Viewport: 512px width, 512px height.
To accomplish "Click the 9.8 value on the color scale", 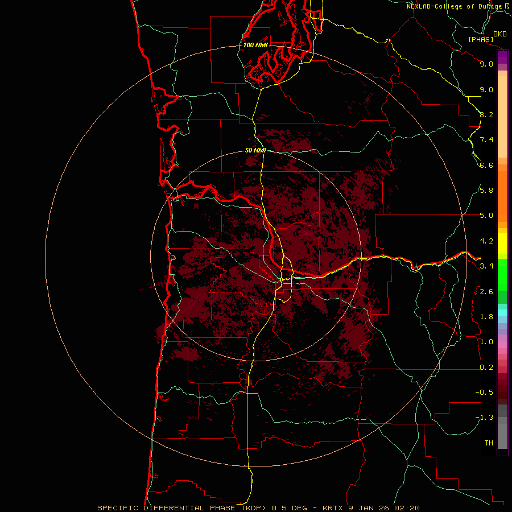I will click(x=486, y=64).
